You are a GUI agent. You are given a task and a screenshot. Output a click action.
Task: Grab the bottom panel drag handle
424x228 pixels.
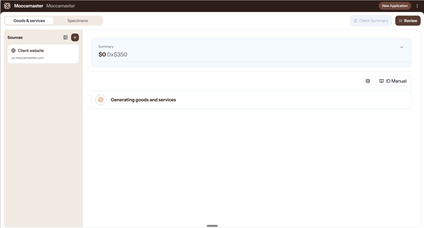[212, 225]
